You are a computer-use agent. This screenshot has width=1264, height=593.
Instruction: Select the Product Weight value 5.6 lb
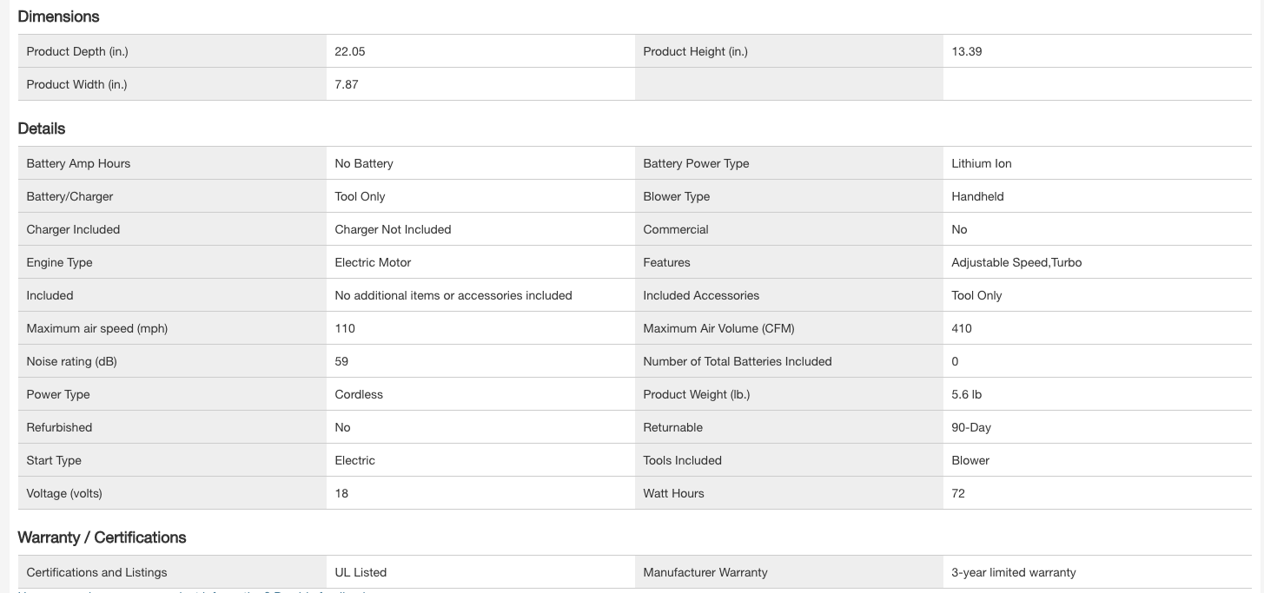click(967, 394)
